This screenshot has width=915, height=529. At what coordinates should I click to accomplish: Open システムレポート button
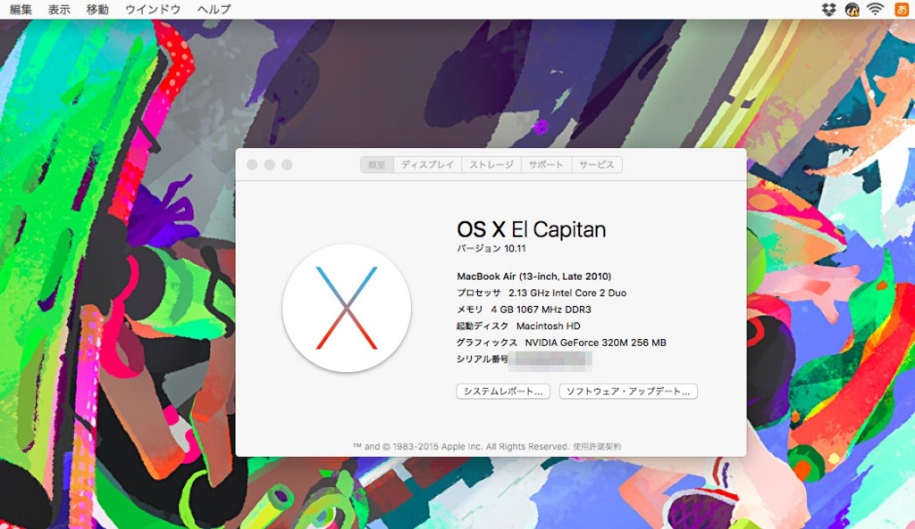click(x=503, y=392)
